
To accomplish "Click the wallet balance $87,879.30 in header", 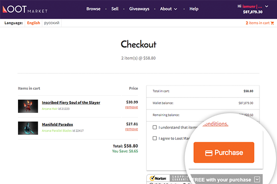I will coord(253,12).
